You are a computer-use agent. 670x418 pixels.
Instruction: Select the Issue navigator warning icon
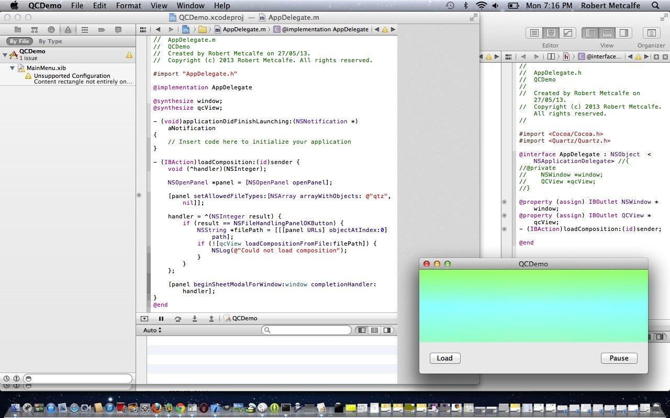click(68, 30)
